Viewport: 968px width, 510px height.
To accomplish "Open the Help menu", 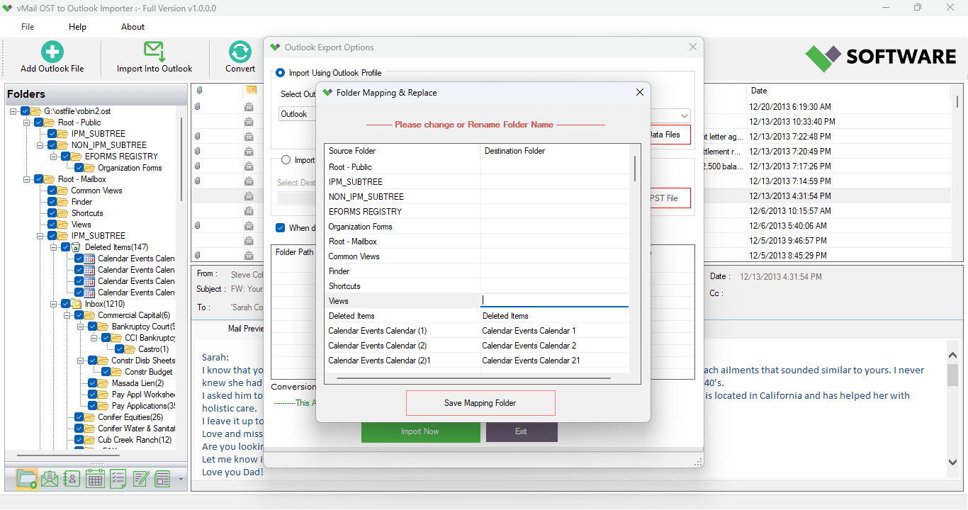I will tap(77, 27).
